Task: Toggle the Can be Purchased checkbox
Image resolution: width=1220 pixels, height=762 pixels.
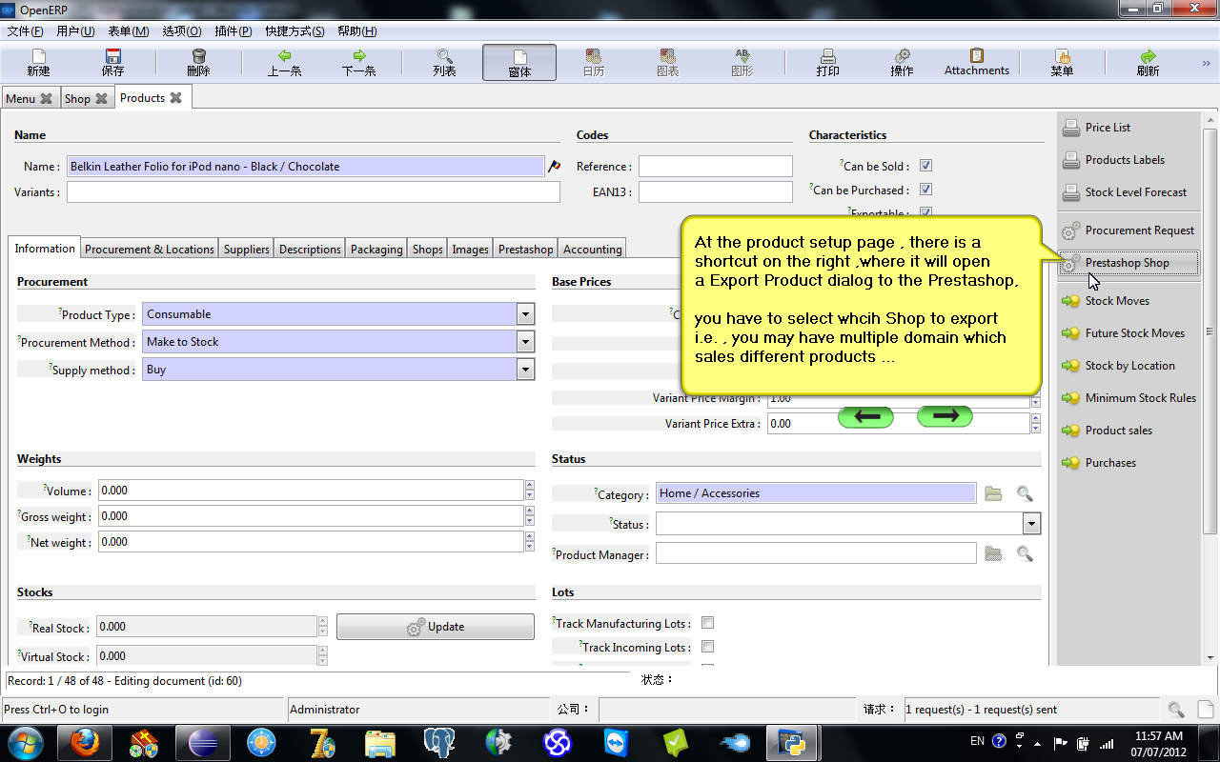Action: click(925, 190)
